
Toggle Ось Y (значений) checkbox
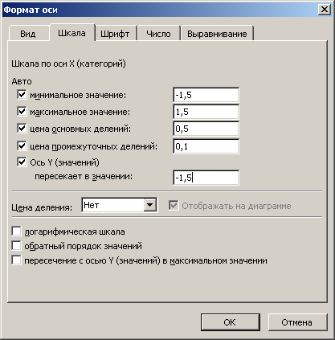pos(22,162)
